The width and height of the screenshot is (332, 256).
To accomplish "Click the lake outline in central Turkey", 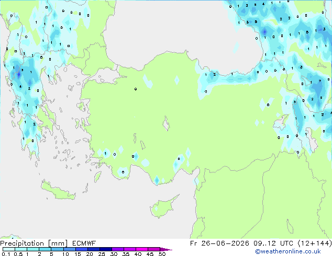I will (167, 123).
